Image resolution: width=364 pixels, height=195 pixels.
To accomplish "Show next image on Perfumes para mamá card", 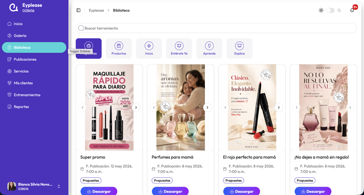I will click(207, 107).
